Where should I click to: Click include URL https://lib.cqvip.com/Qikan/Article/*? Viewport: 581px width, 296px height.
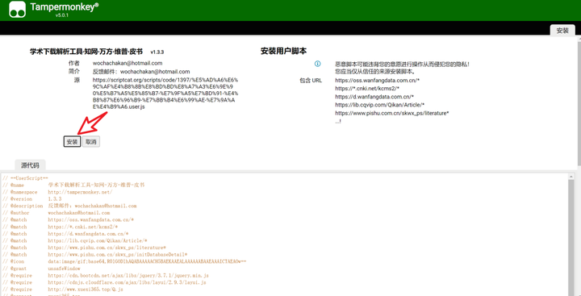click(380, 105)
